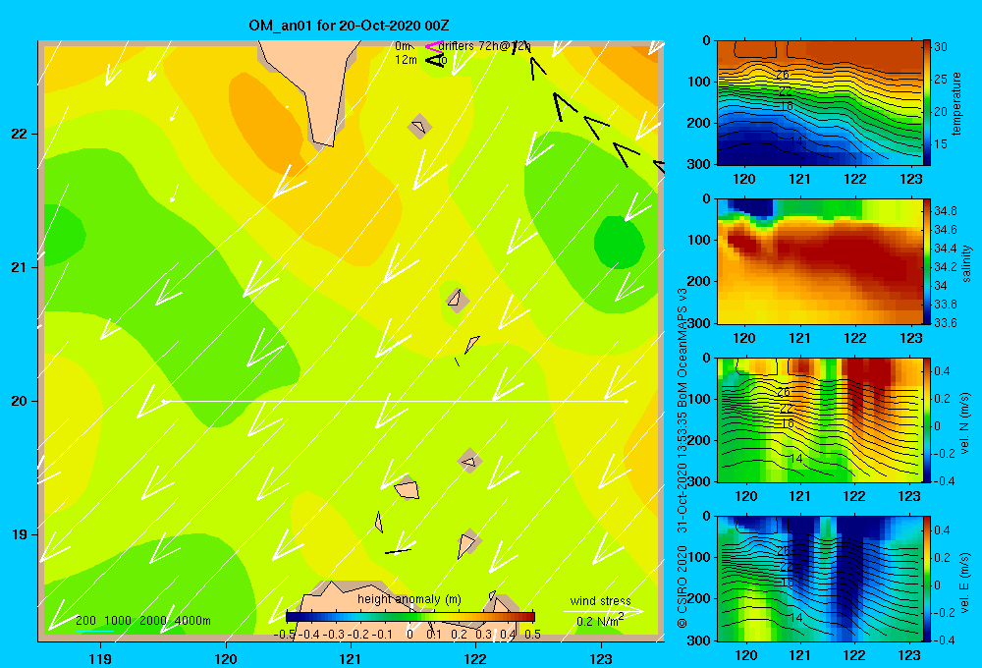Click the 34.2 tick on salinity color bar
This screenshot has width=982, height=668.
(x=945, y=267)
